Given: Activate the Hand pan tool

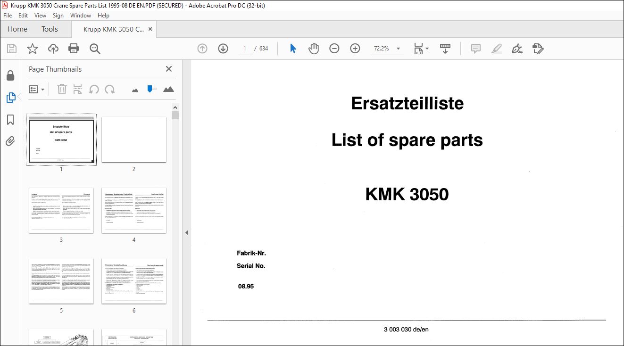Looking at the screenshot, I should (314, 49).
